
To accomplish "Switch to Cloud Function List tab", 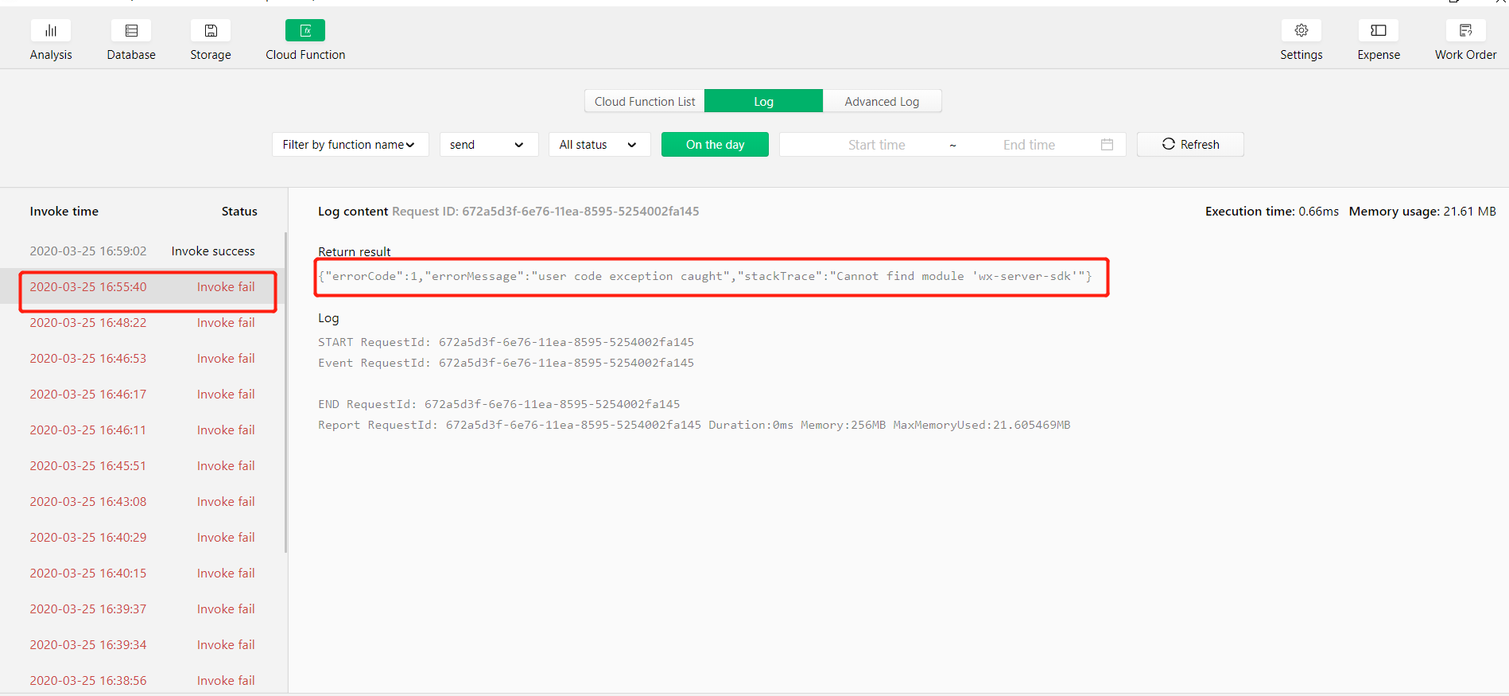I will point(645,101).
